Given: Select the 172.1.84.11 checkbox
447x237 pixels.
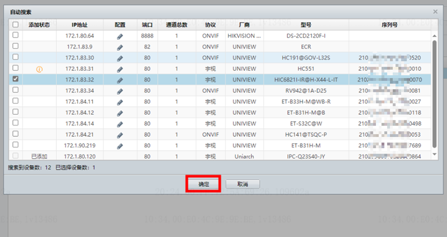Looking at the screenshot, I should click(16, 101).
